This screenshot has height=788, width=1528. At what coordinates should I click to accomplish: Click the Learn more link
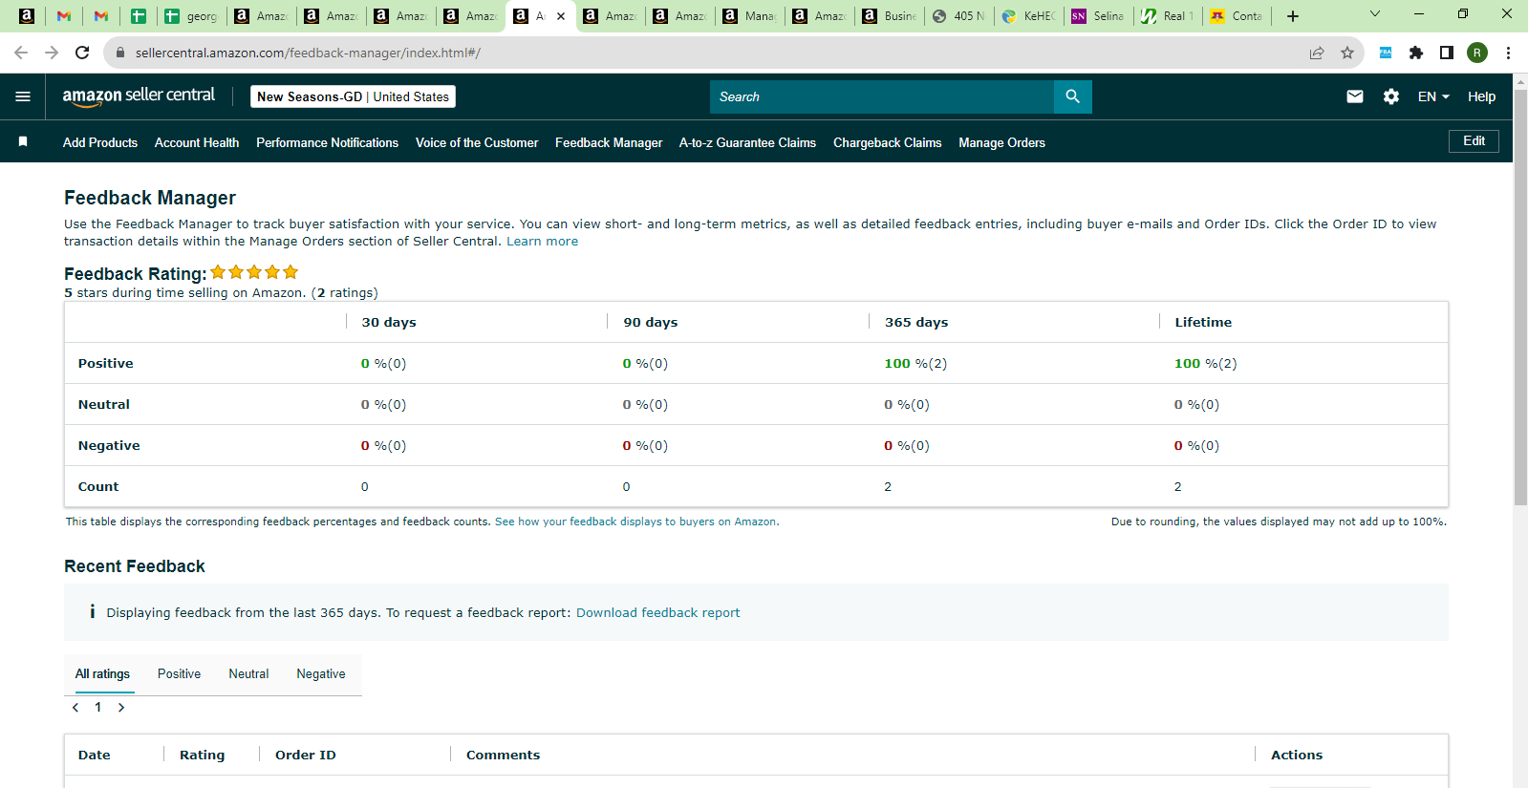click(542, 242)
